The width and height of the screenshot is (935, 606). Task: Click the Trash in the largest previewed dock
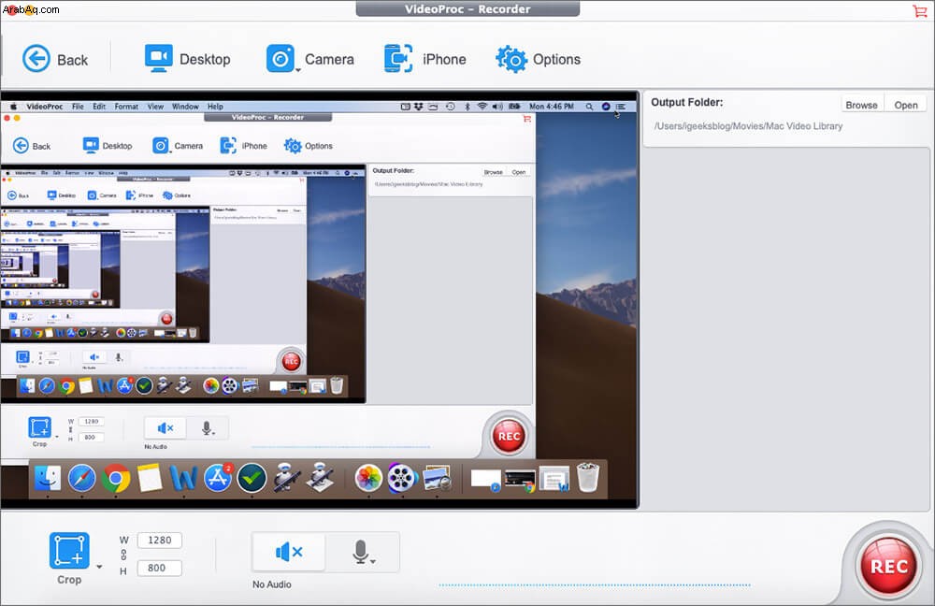[x=588, y=477]
